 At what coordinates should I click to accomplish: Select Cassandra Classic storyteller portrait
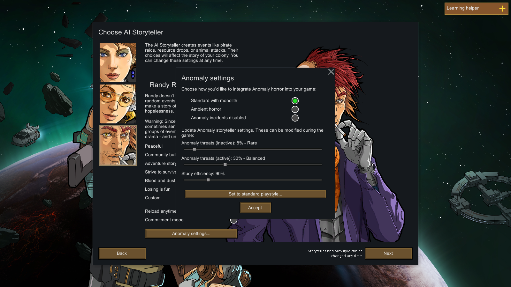pos(118,63)
